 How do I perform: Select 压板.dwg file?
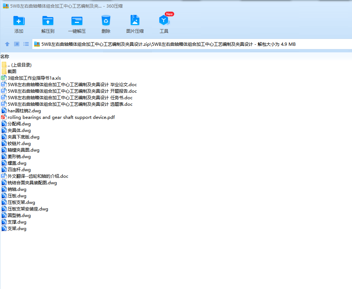click(14, 196)
